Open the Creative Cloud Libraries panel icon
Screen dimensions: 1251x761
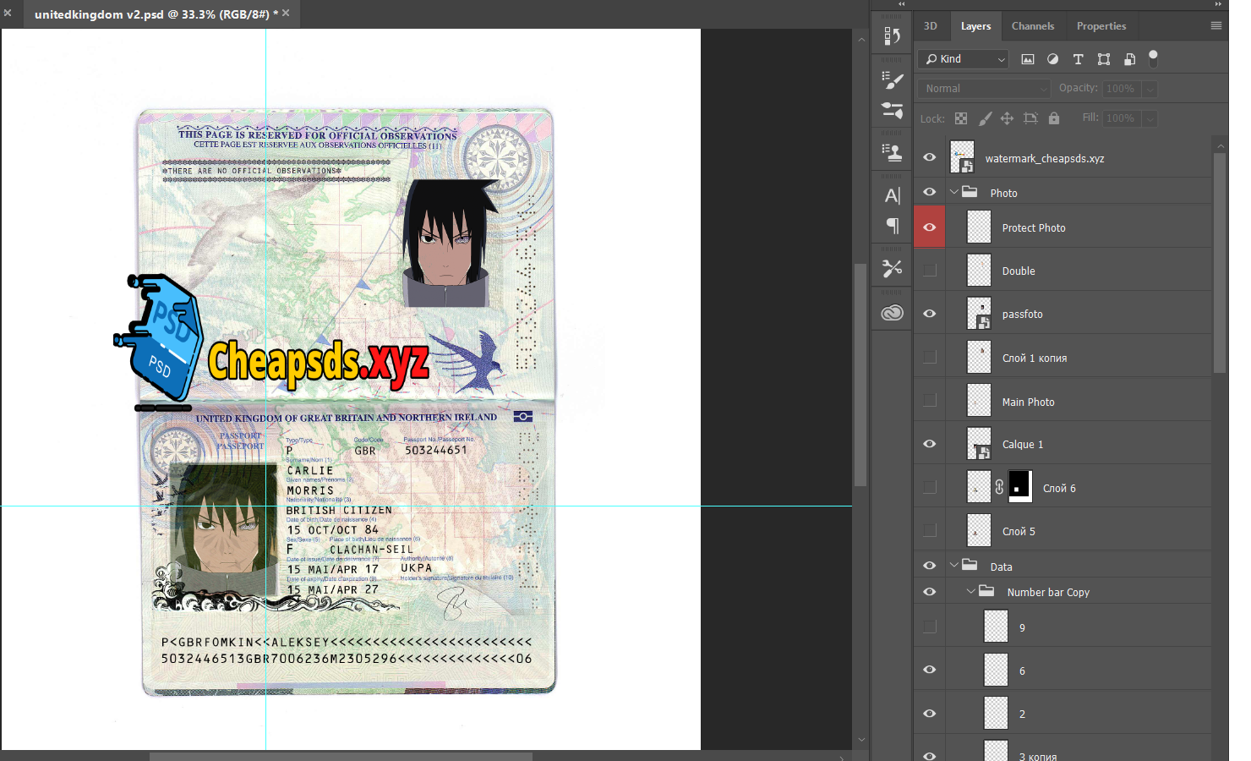point(892,313)
